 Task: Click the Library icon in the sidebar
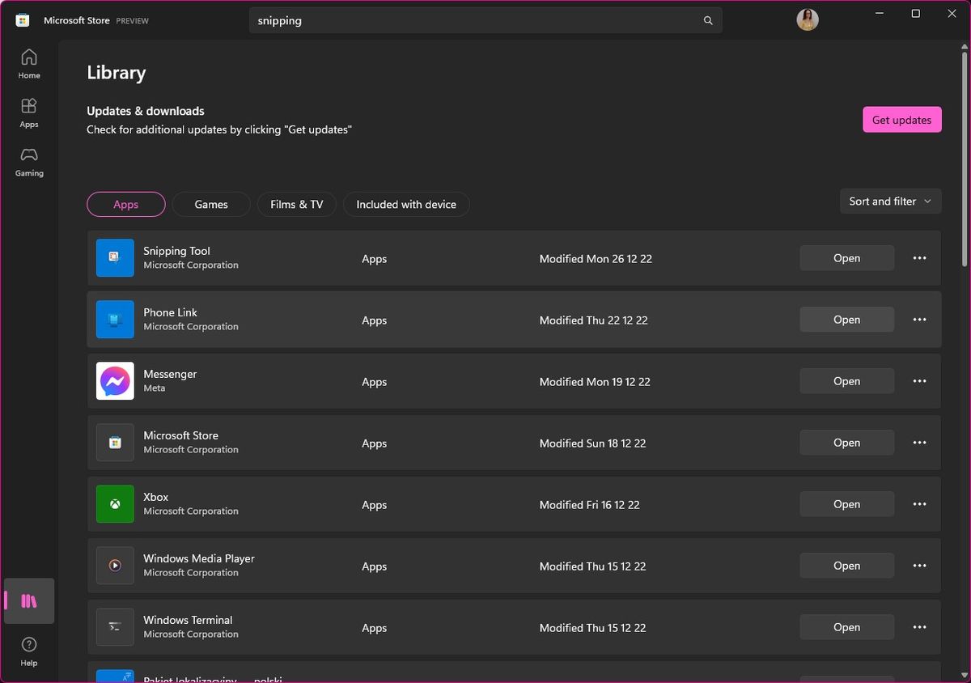28,600
